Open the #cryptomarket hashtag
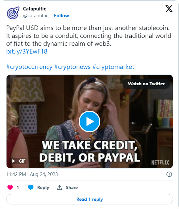Screen dimensions: 179x209 click(x=113, y=67)
